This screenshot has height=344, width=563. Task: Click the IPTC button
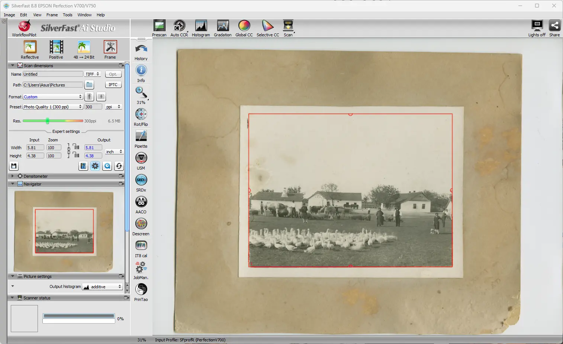click(x=113, y=85)
